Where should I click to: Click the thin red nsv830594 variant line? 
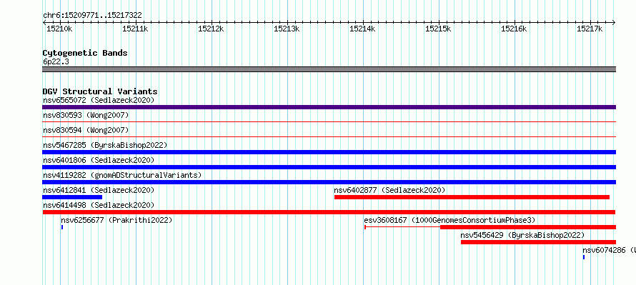329,136
